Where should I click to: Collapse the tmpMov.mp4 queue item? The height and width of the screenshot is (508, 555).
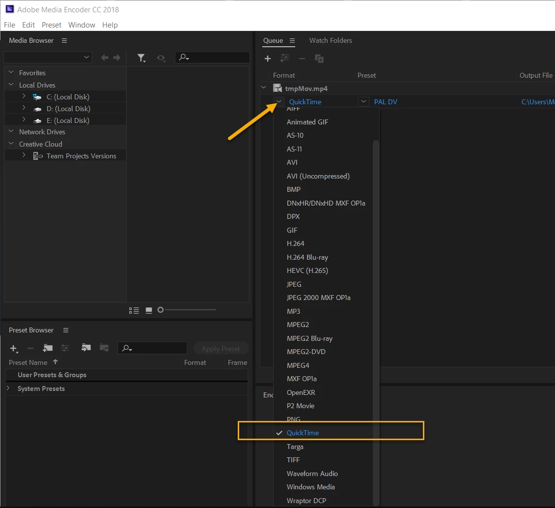[x=264, y=87]
